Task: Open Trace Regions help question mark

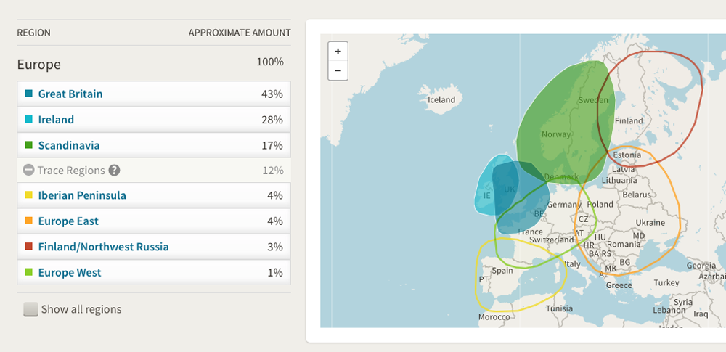Action: 114,171
